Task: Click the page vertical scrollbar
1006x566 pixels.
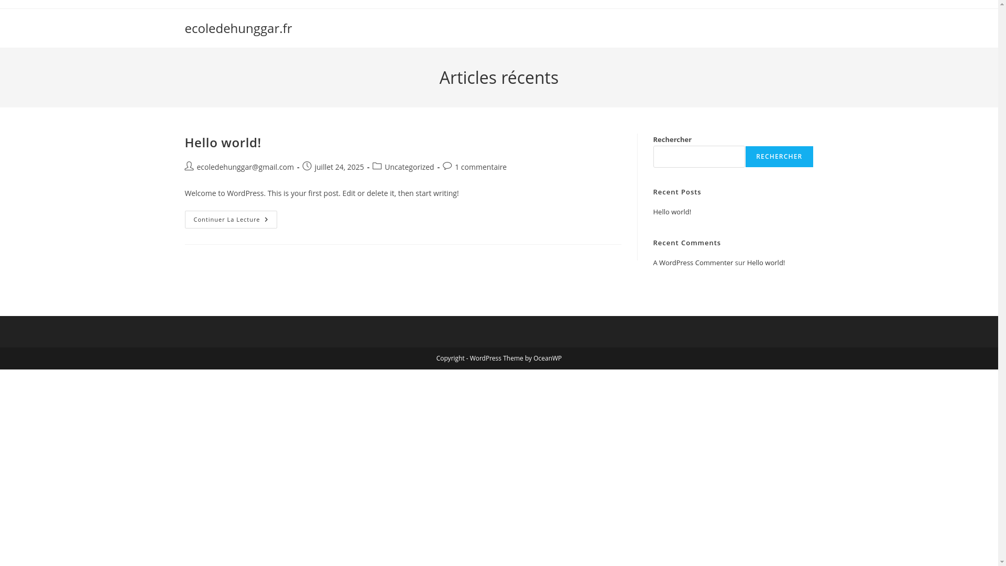Action: click(1002, 283)
